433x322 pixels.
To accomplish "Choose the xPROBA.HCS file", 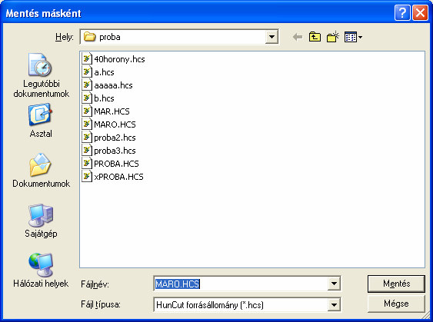I will pyautogui.click(x=112, y=177).
